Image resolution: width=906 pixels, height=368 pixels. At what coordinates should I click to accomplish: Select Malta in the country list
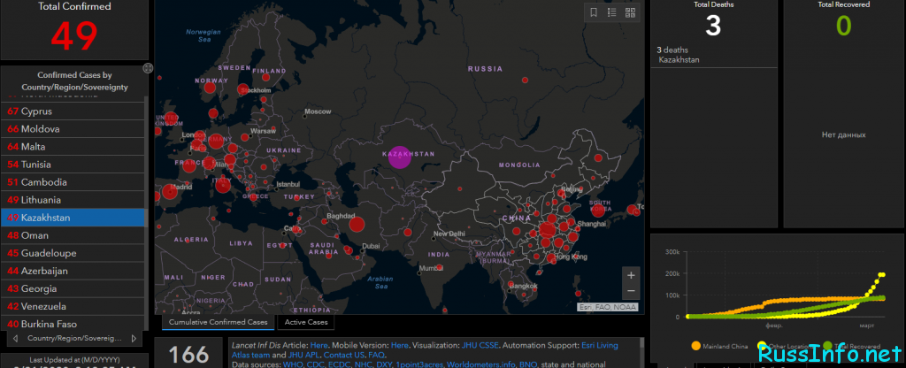[73, 147]
